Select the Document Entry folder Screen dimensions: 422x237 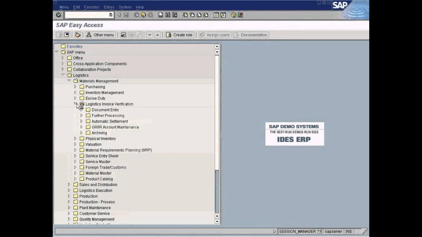pos(105,110)
